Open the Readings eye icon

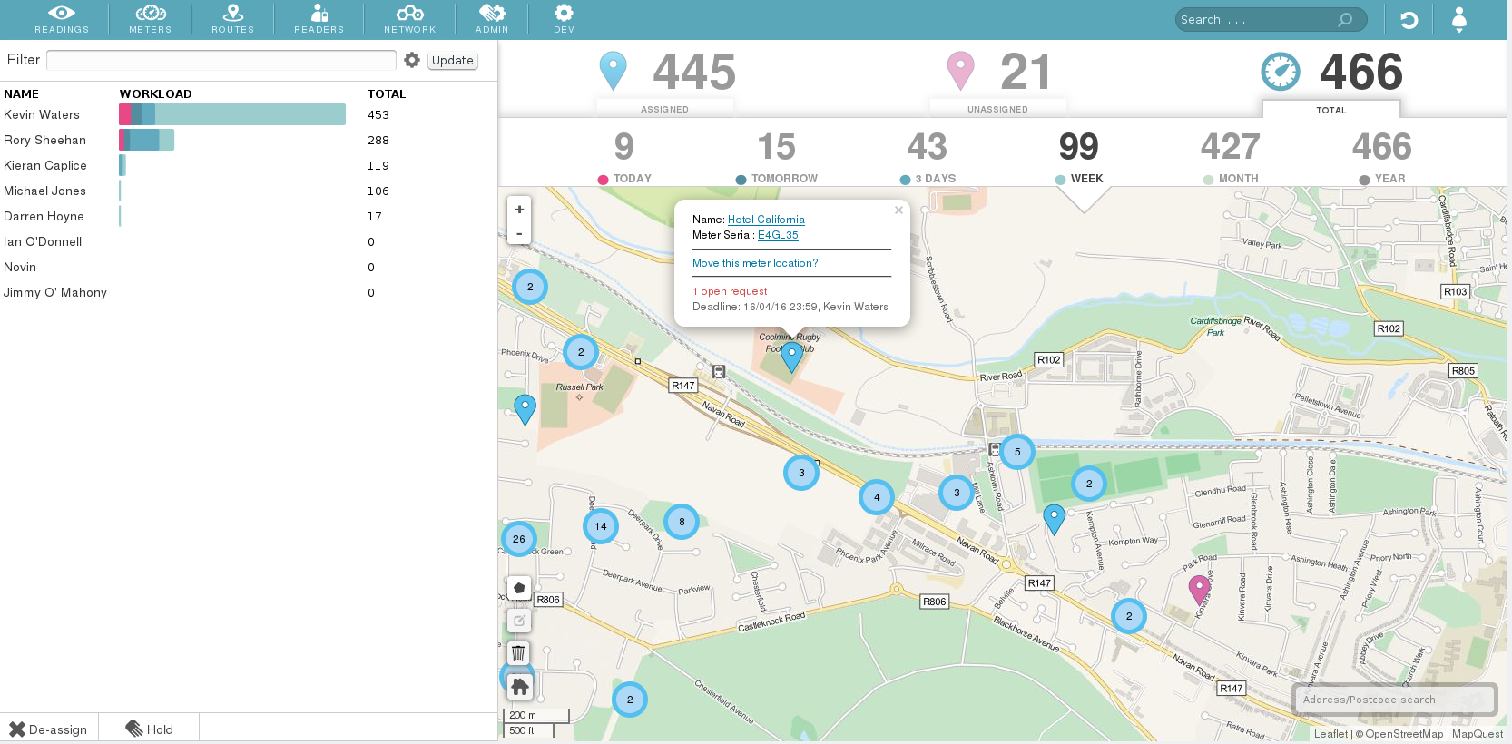tap(62, 14)
